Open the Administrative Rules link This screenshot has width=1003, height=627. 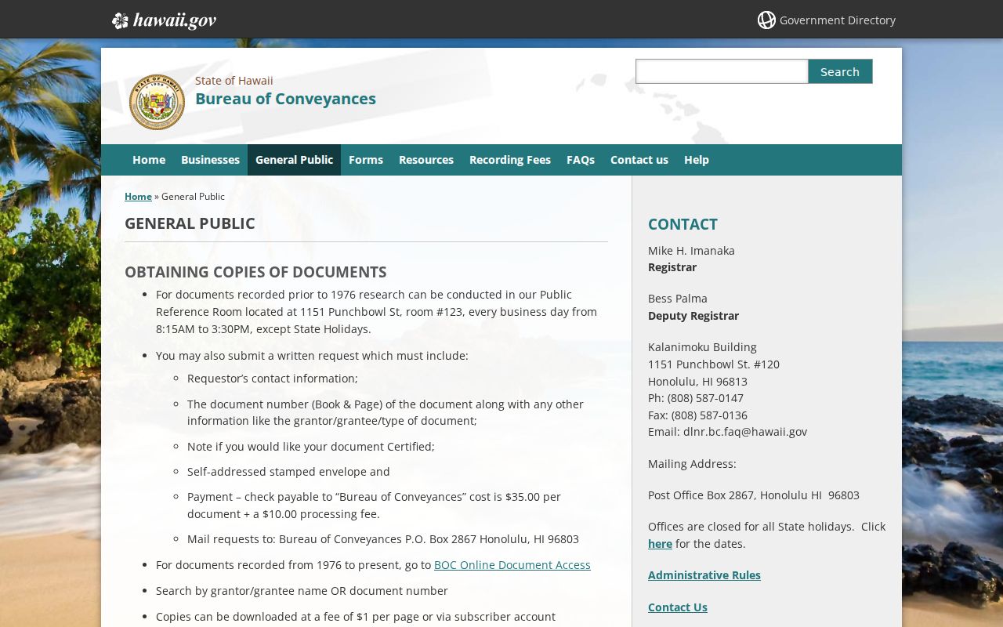click(x=704, y=575)
